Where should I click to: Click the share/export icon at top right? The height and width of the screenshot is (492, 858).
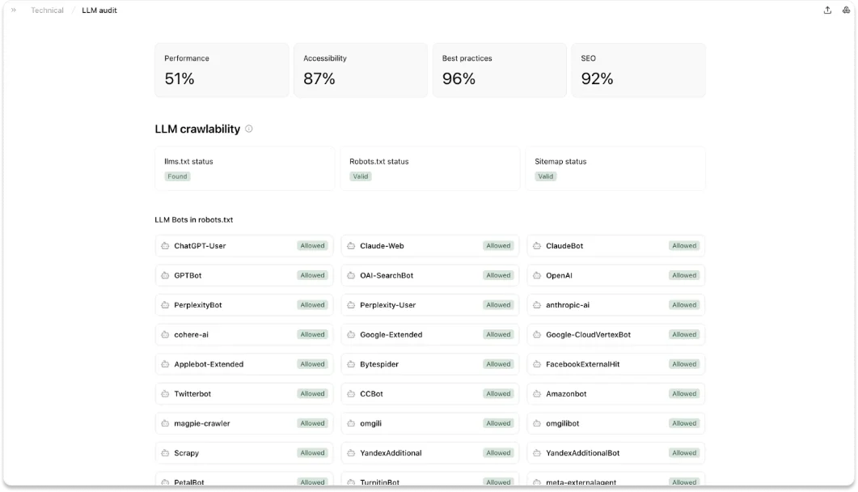pos(827,10)
